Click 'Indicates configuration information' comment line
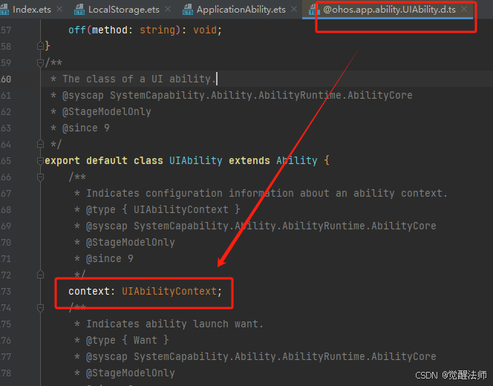 267,193
